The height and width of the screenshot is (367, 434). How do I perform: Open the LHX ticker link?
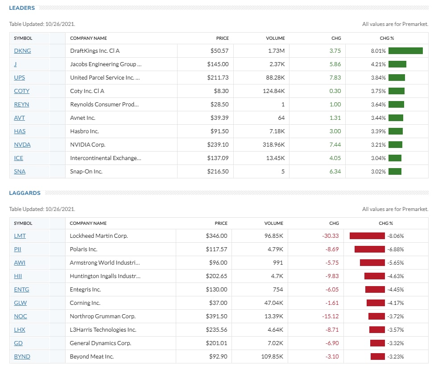coord(19,329)
